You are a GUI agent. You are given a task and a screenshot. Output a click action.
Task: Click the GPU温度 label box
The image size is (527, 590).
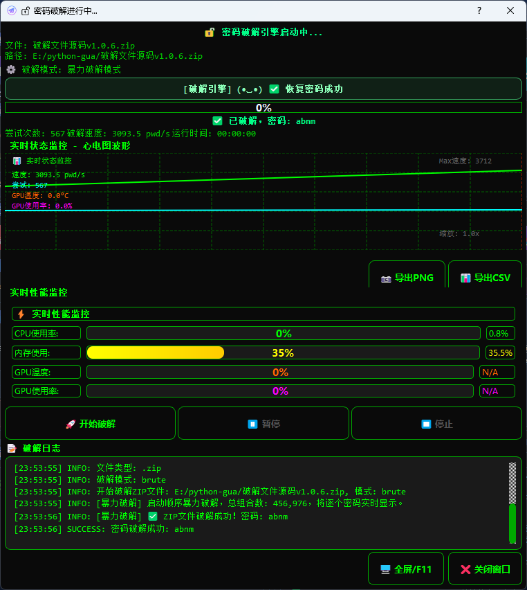(46, 372)
